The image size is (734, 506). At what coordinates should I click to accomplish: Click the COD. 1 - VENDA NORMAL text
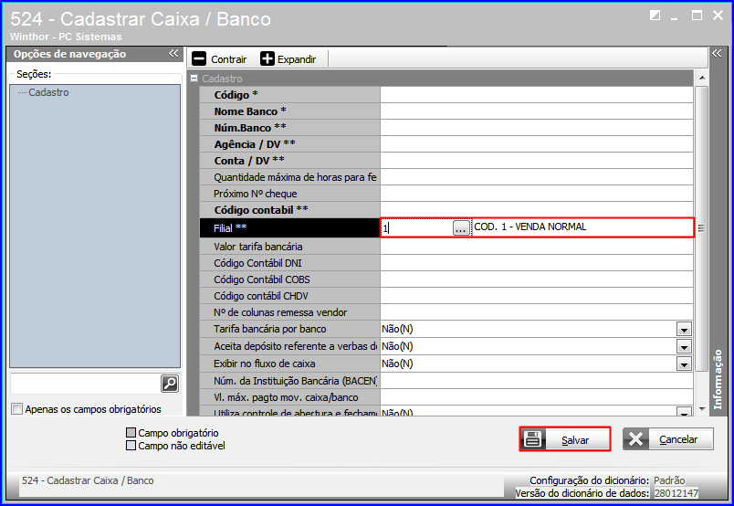(x=530, y=227)
